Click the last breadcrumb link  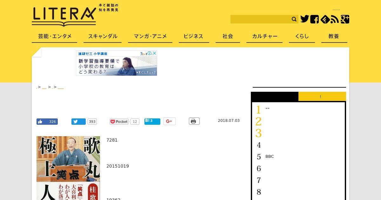(61, 87)
